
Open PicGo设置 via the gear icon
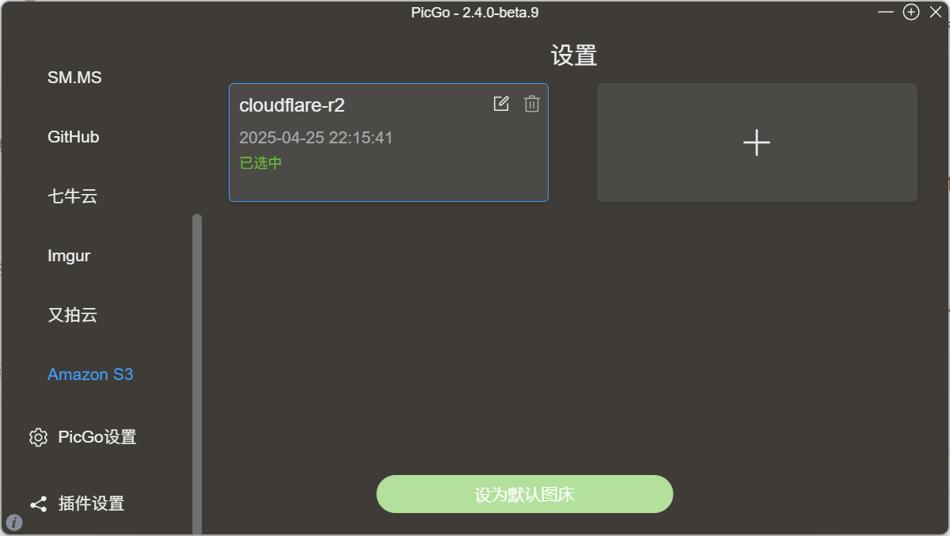[x=38, y=437]
